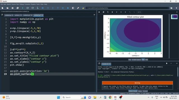This screenshot has width=179, height=100.
Task: Expand hidden system tray icons chevron
Action: point(149,97)
